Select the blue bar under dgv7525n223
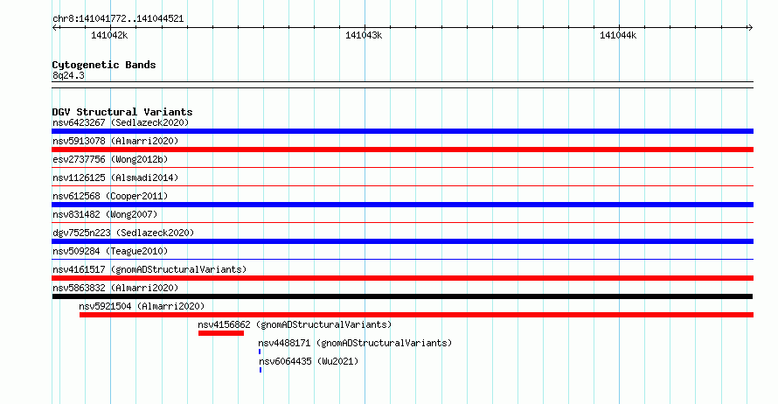Image resolution: width=778 pixels, height=404 pixels. click(402, 241)
